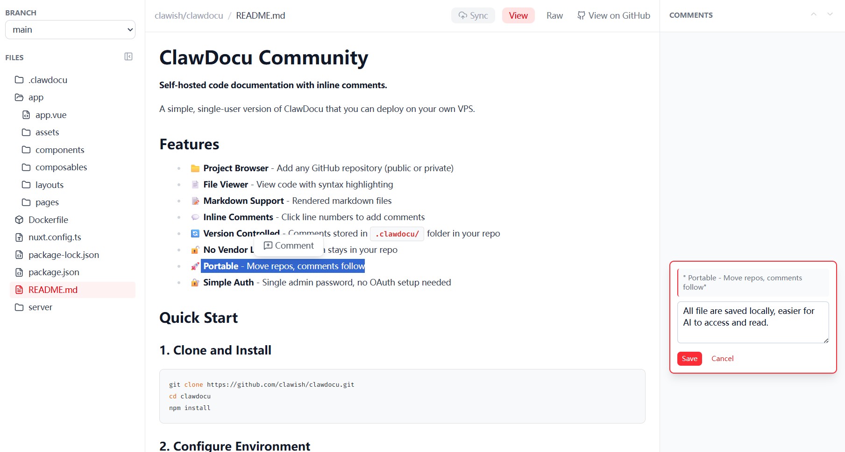
Task: Switch to Raw mode tab
Action: [x=554, y=15]
